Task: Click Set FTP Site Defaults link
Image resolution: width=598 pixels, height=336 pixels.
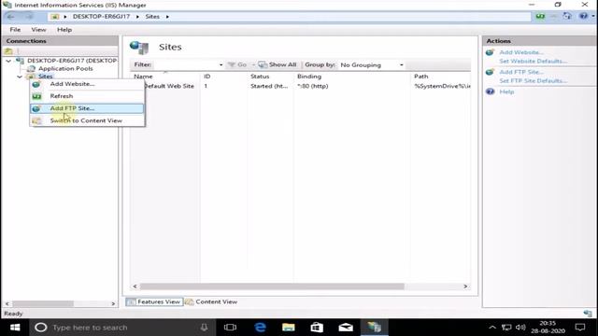Action: click(534, 81)
